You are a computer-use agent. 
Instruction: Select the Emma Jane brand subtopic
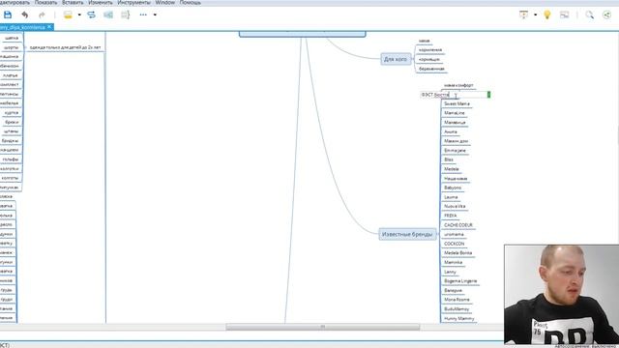[455, 151]
